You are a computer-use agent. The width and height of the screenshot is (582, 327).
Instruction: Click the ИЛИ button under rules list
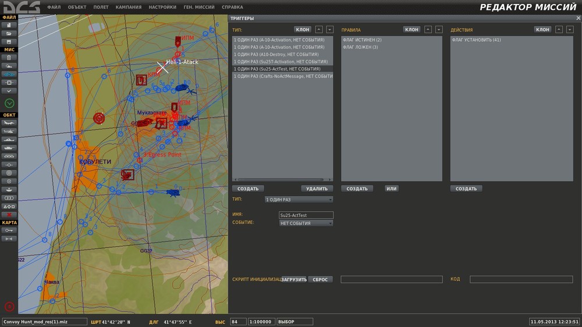pyautogui.click(x=391, y=189)
